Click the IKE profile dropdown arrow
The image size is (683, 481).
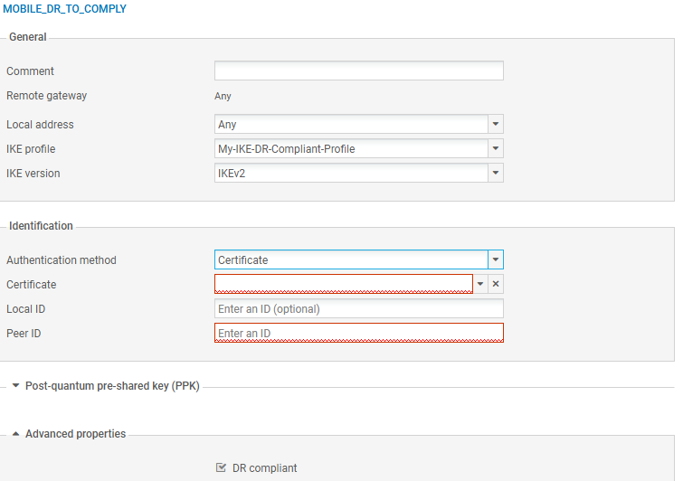coord(495,149)
